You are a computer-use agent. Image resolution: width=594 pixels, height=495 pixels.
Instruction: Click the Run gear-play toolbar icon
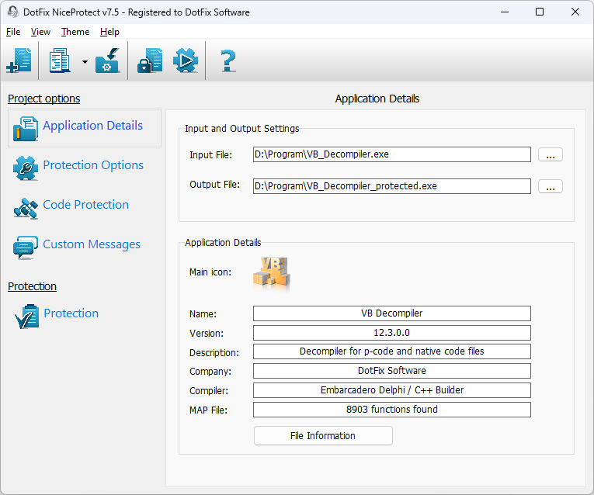(x=186, y=61)
